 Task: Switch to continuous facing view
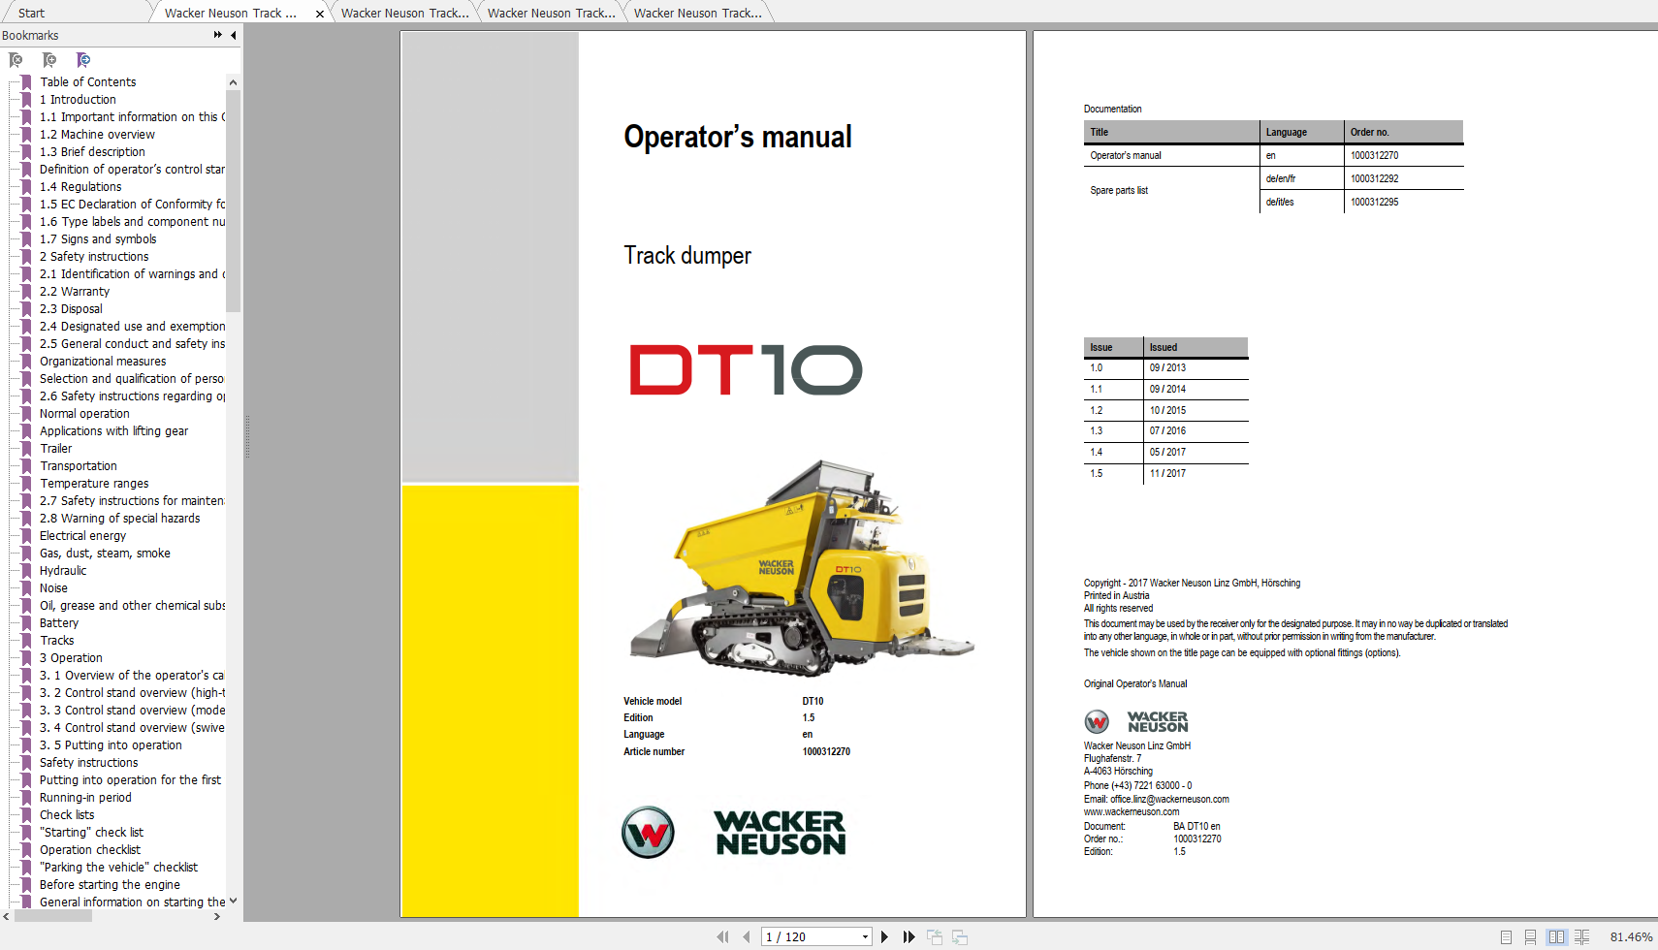click(x=1581, y=936)
